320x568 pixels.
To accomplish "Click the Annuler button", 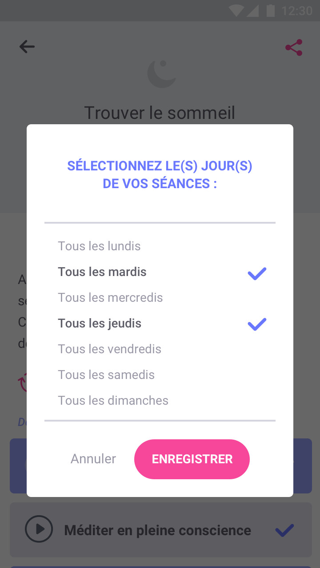I will pyautogui.click(x=93, y=459).
